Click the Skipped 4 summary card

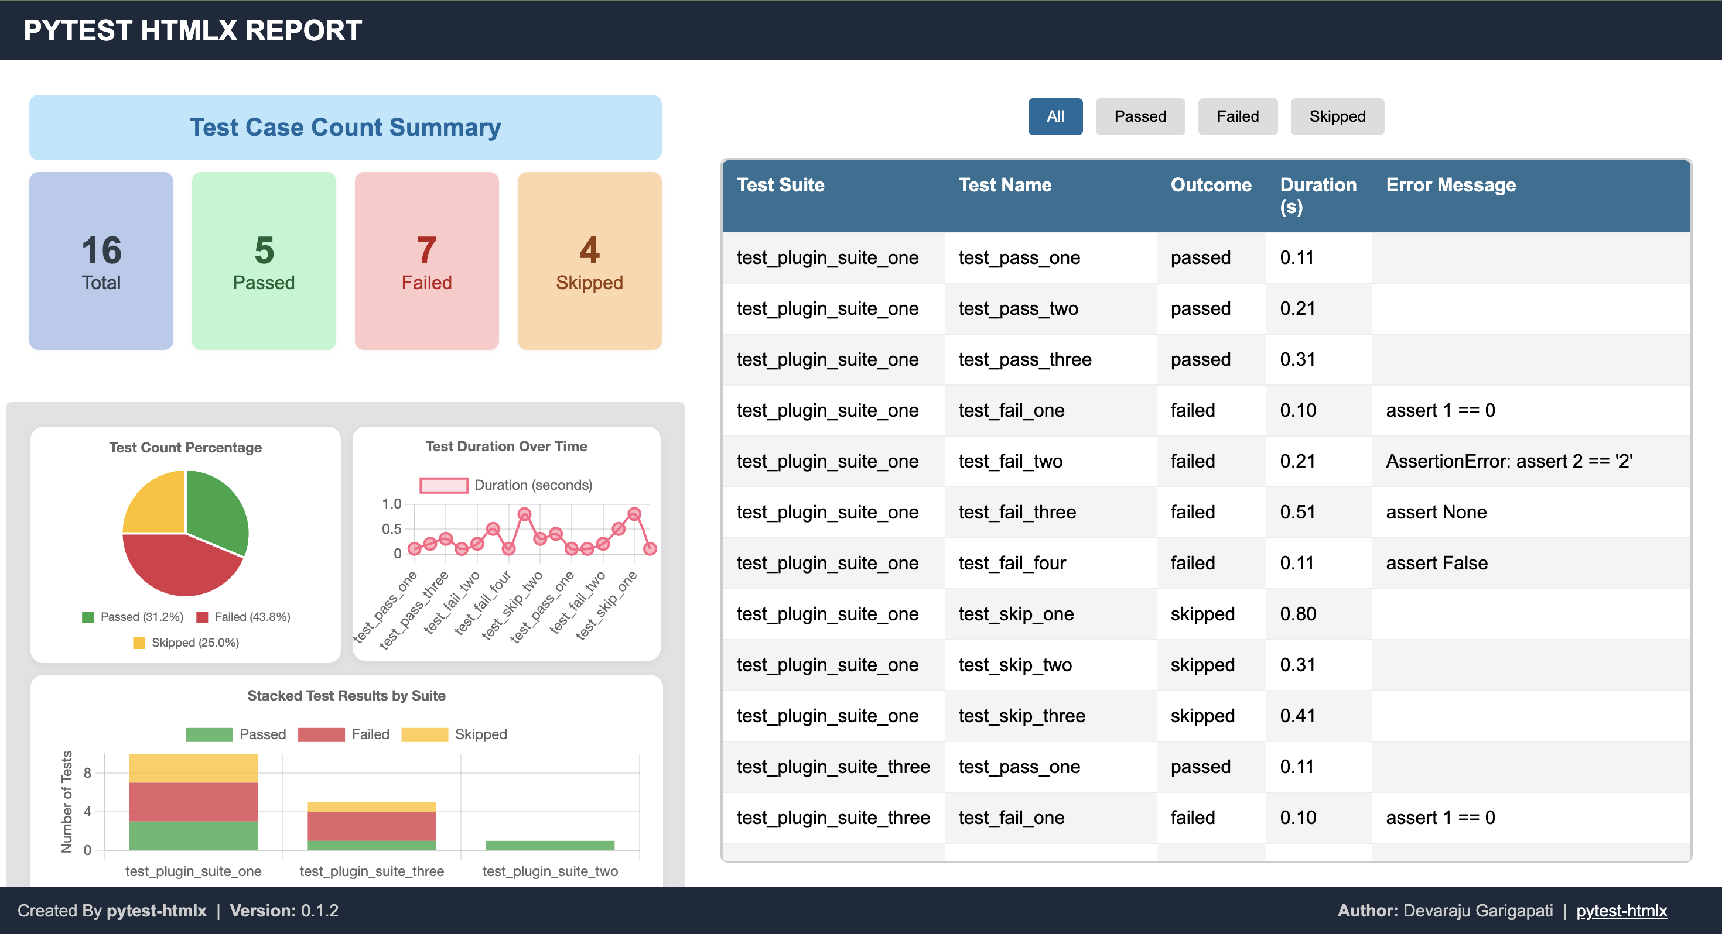(x=589, y=260)
